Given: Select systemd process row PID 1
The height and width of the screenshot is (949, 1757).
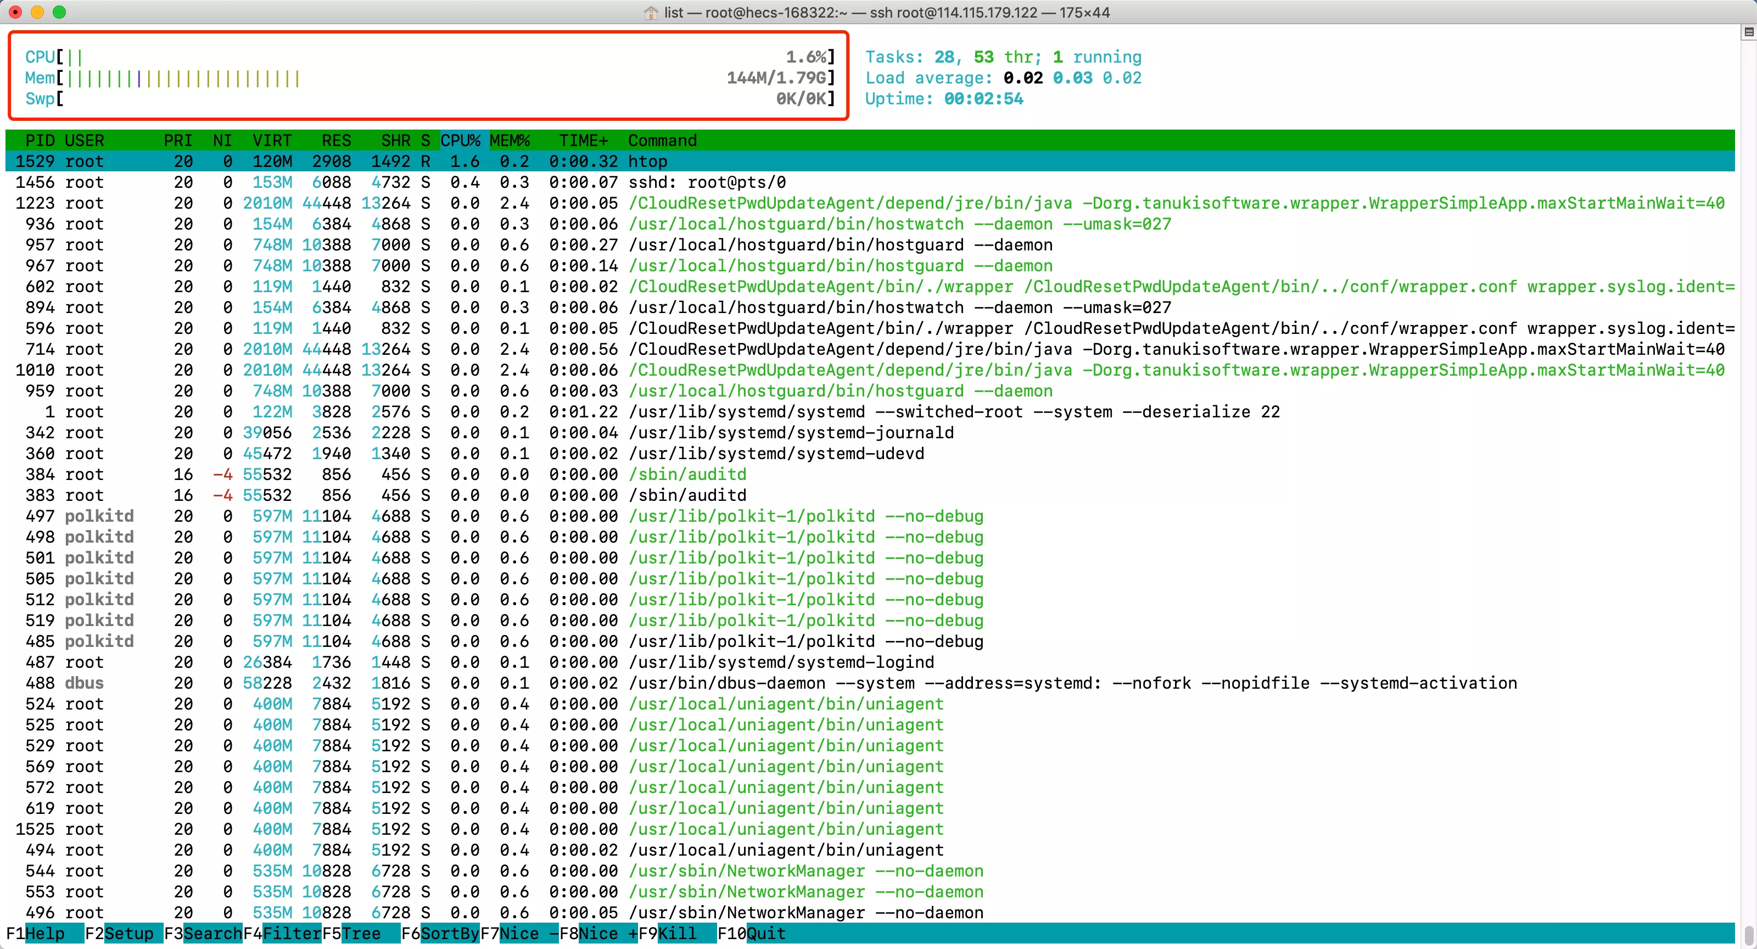Looking at the screenshot, I should coord(870,412).
